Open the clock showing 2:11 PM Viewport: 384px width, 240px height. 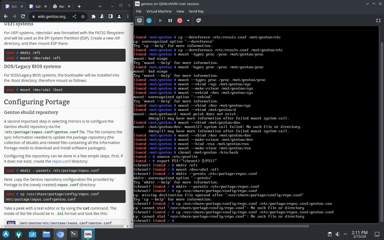[359, 234]
